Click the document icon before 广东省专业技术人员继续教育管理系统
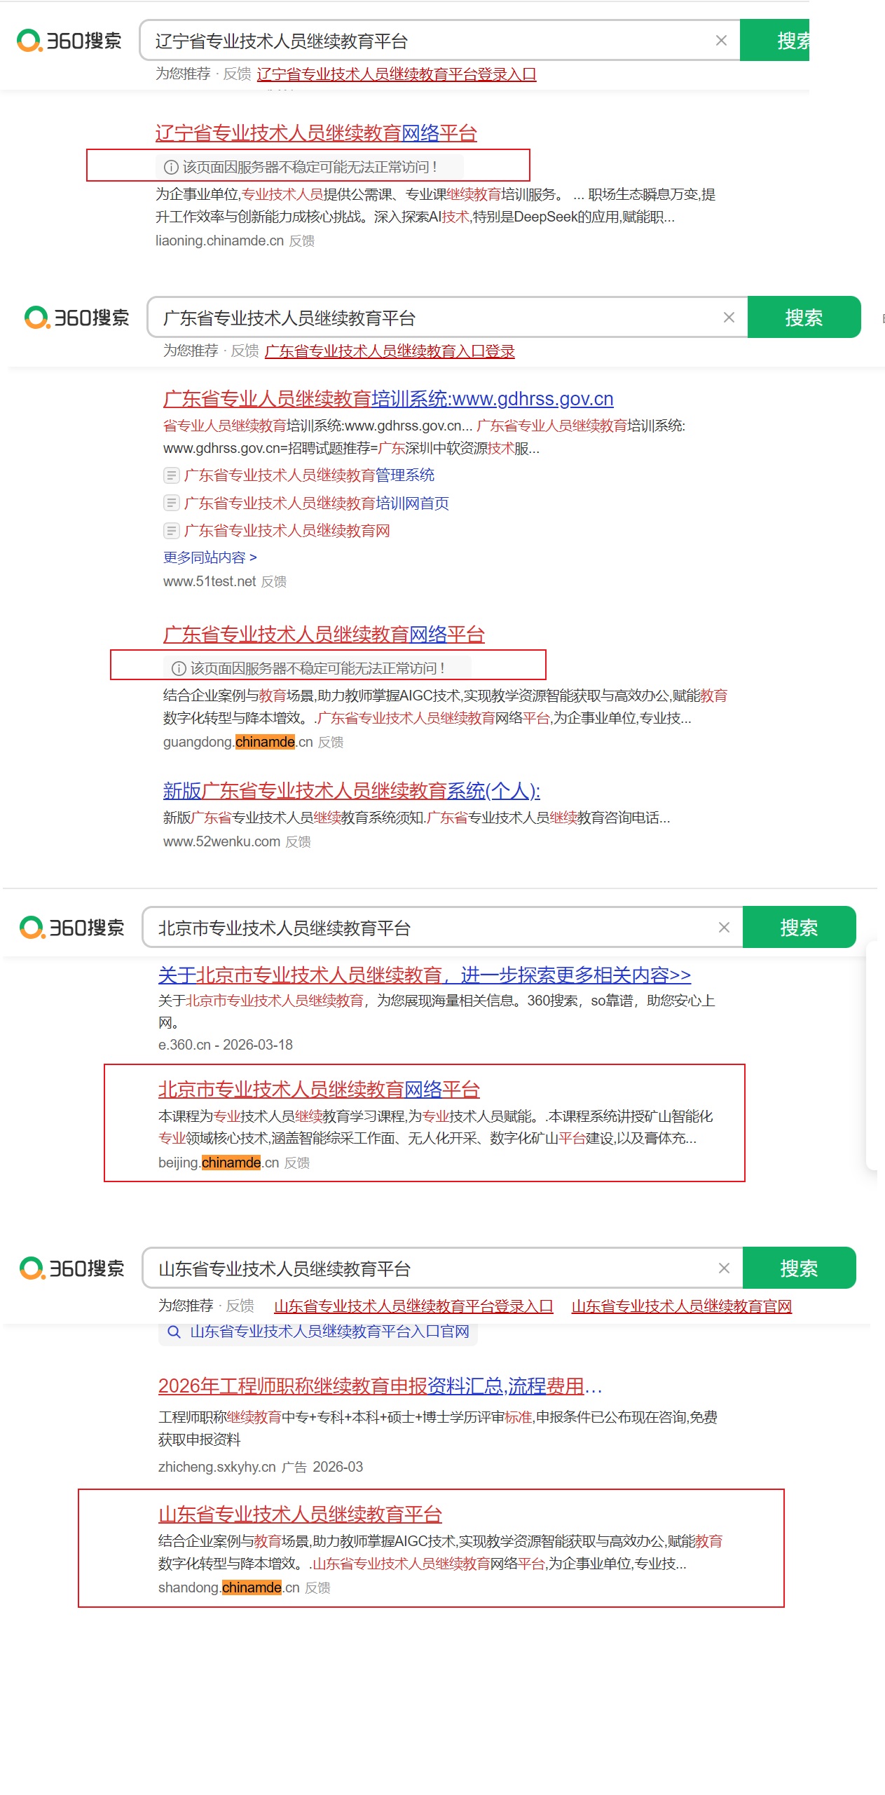This screenshot has height=1795, width=885. coord(171,475)
